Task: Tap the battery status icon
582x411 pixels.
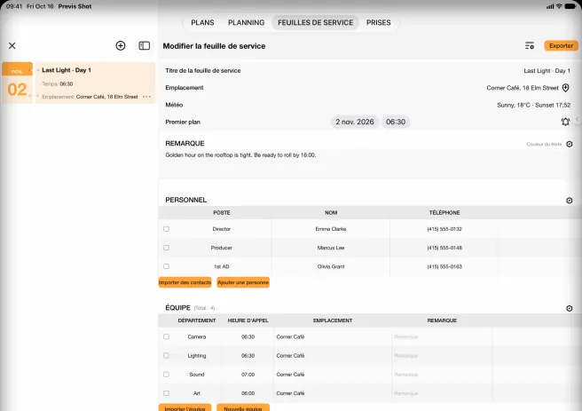Action: point(570,6)
